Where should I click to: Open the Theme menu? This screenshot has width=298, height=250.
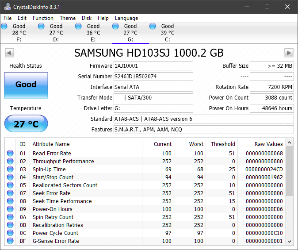tap(68, 18)
